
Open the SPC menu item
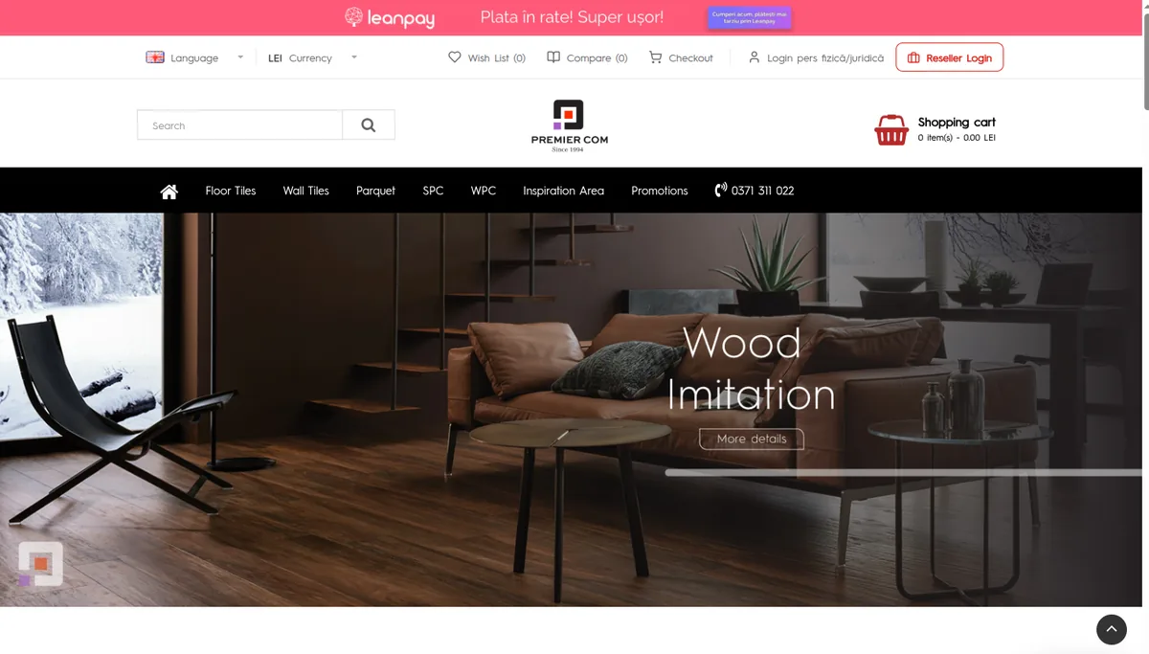click(434, 191)
